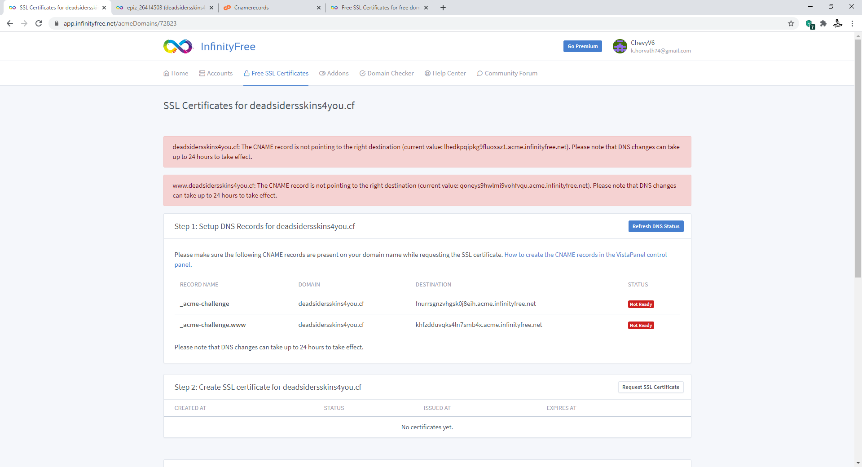The image size is (862, 467).
Task: Select khfzdduvqks4ln7smb4x destination value
Action: tap(479, 325)
